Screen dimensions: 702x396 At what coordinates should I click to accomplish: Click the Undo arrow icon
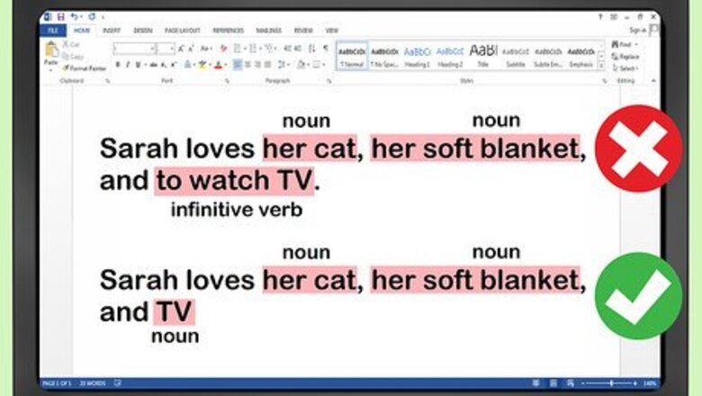tap(73, 16)
